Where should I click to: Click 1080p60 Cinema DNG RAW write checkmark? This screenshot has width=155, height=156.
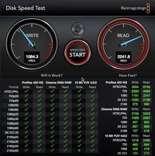click(52, 128)
